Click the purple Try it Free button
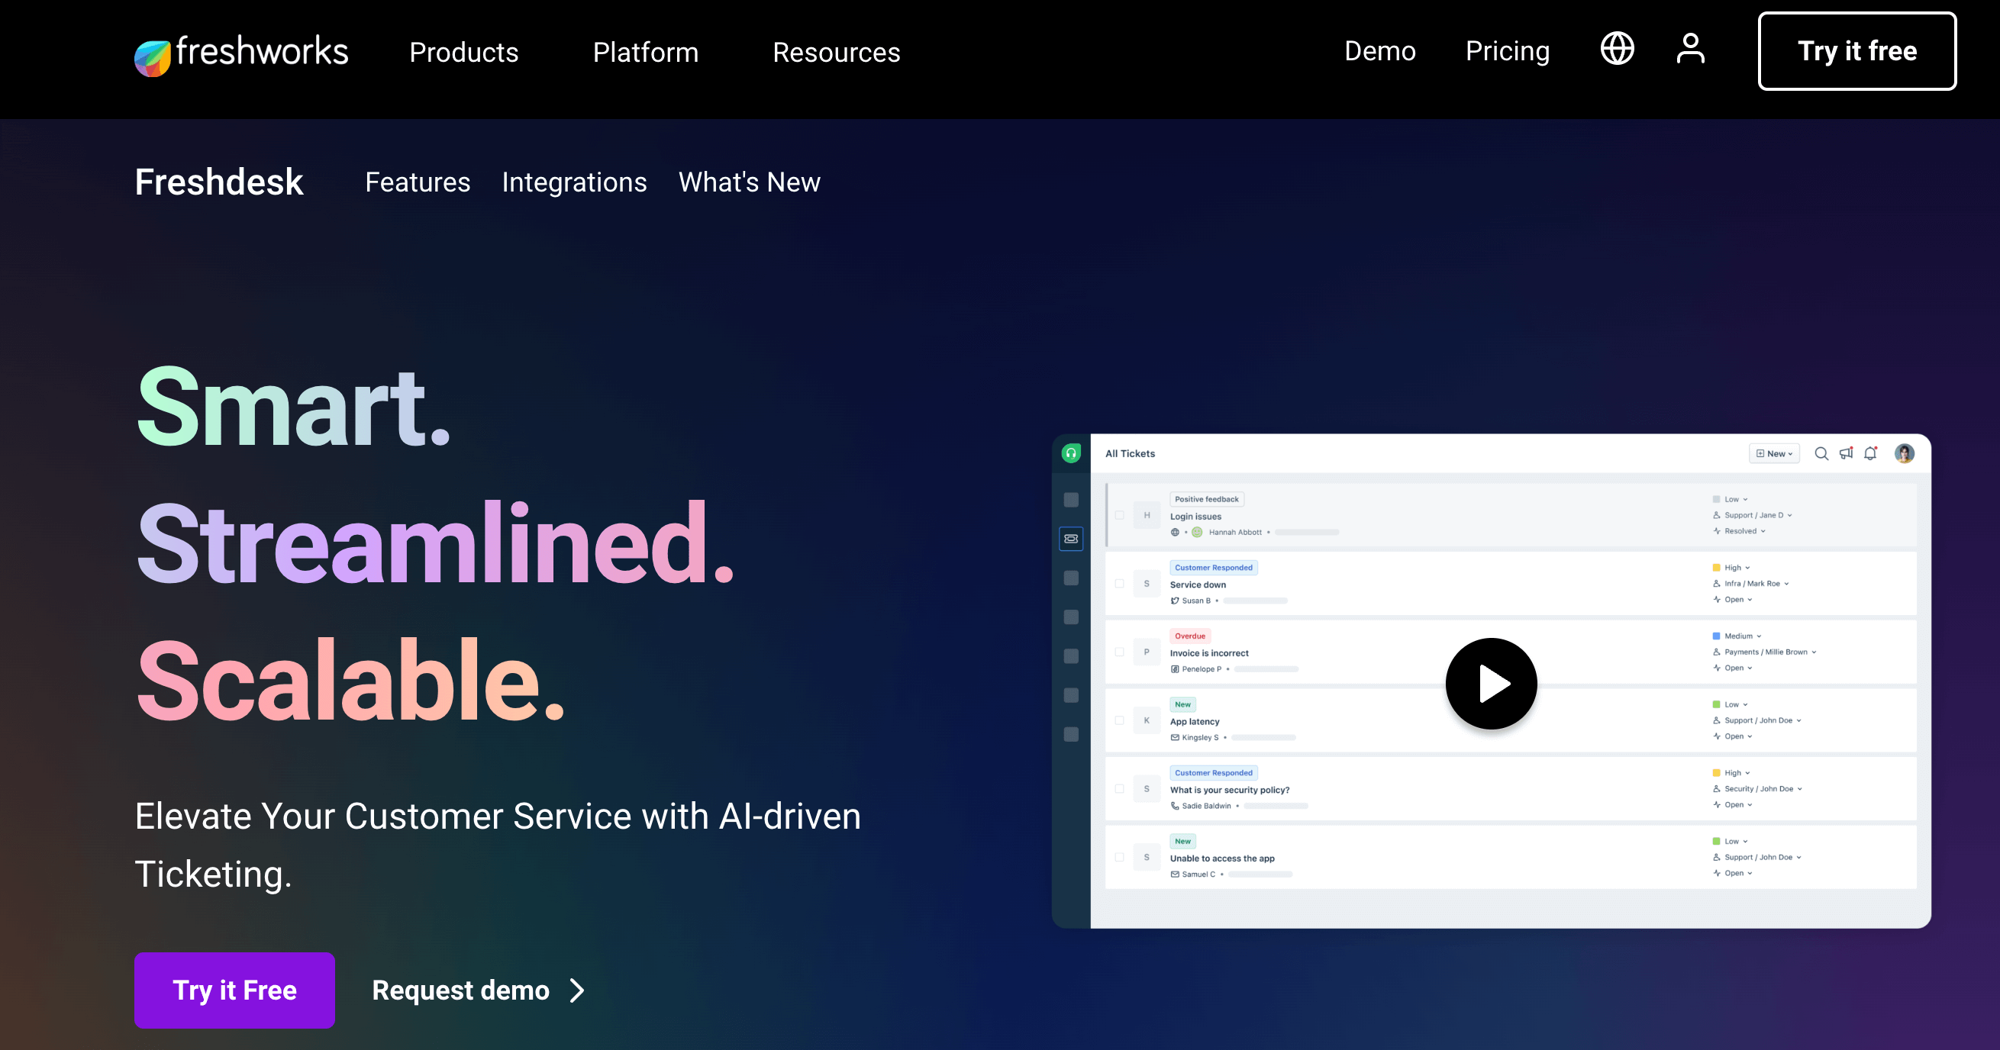2000x1050 pixels. 234,990
